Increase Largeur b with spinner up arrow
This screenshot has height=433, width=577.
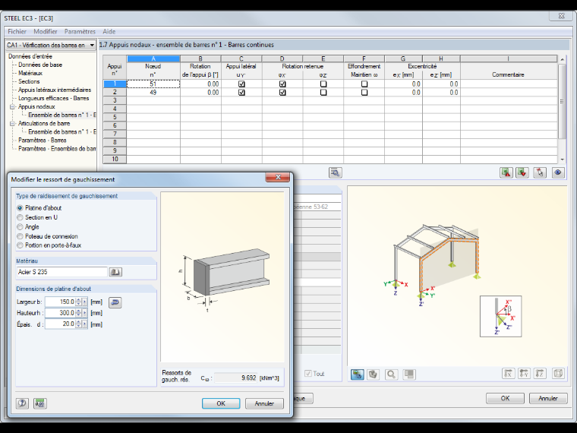(x=78, y=300)
